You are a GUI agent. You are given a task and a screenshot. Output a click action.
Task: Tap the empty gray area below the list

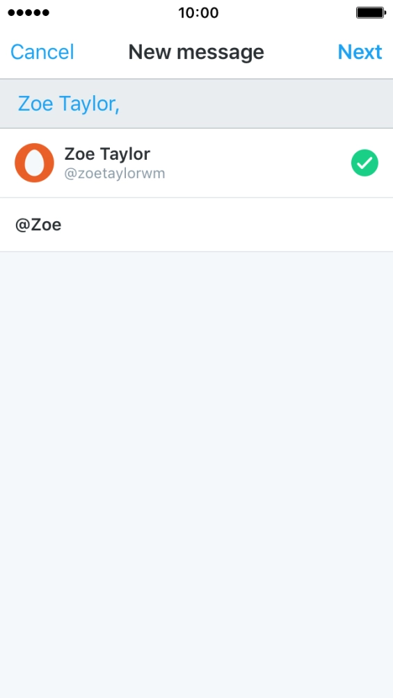pos(196,475)
